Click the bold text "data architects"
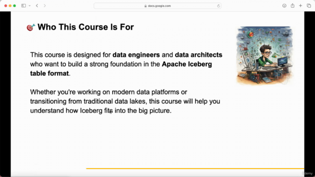Screen dimensions: 315x177 198,55
